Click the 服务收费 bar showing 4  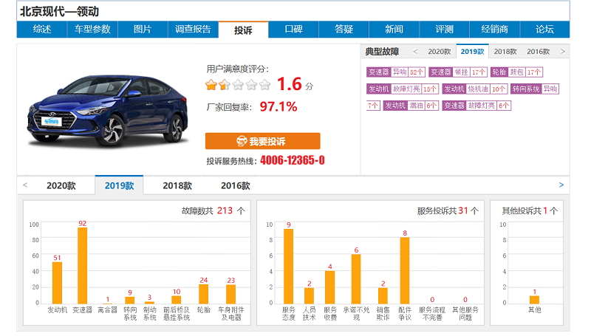329,287
